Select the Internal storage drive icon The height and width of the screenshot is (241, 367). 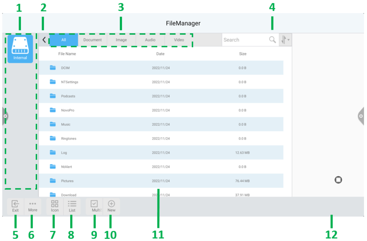[x=20, y=49]
